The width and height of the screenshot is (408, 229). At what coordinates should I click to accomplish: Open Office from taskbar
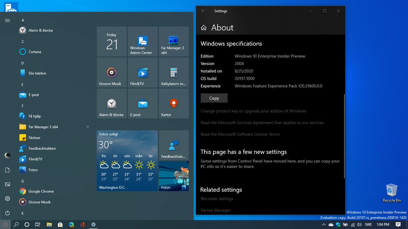[82, 224]
